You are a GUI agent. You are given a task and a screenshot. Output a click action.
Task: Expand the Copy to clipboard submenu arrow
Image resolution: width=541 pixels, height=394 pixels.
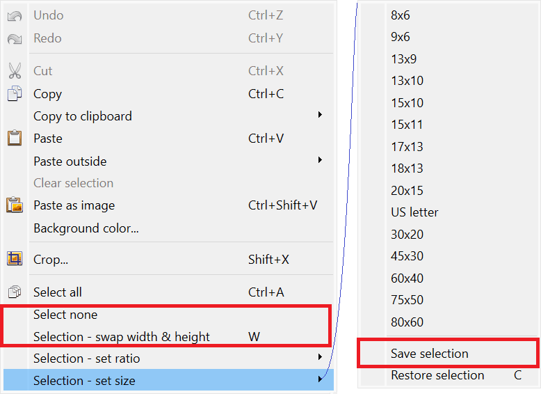320,115
